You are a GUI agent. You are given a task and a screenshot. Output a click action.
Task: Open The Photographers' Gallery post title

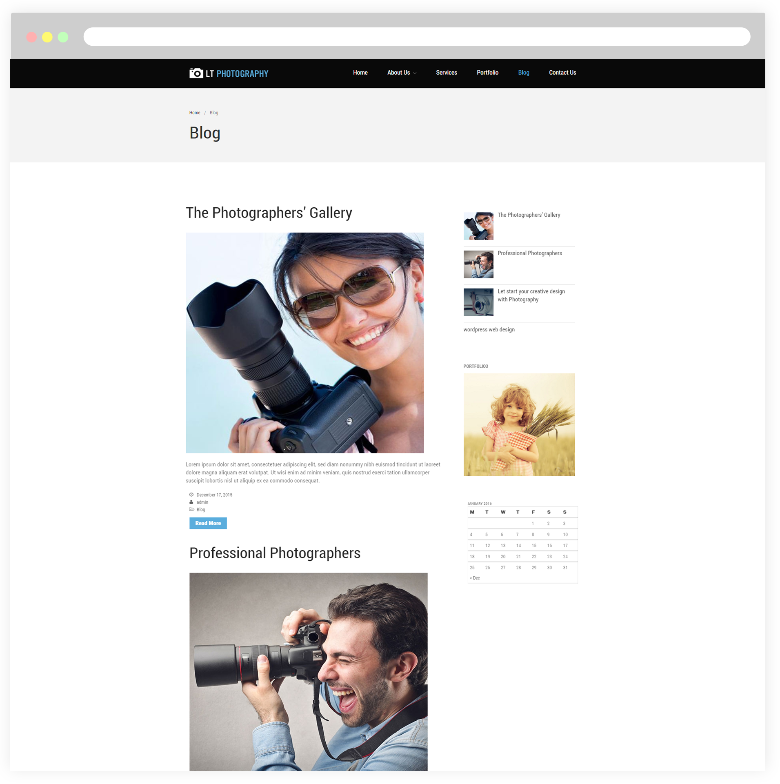click(x=269, y=213)
